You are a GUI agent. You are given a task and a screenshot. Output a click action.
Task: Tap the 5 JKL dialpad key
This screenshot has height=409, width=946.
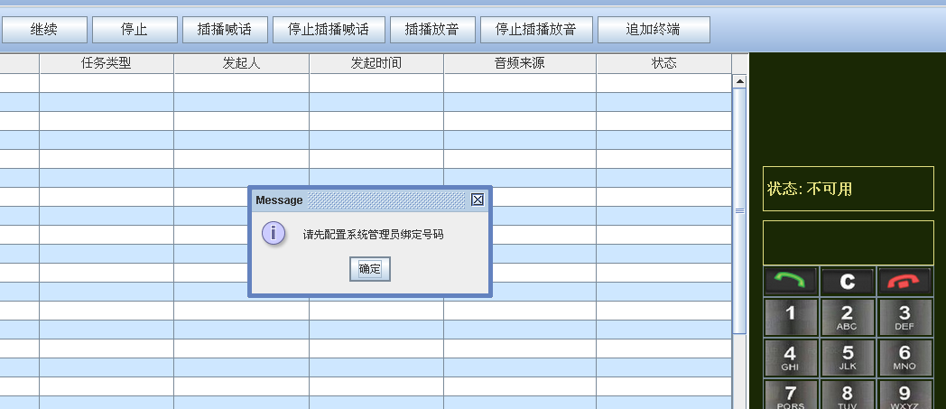[x=848, y=358]
